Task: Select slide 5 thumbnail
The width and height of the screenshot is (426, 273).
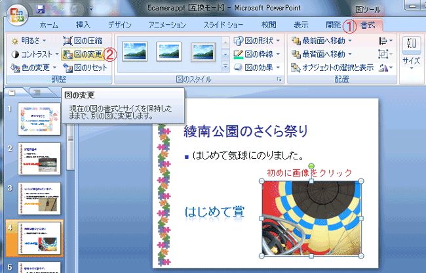Action: [39, 267]
